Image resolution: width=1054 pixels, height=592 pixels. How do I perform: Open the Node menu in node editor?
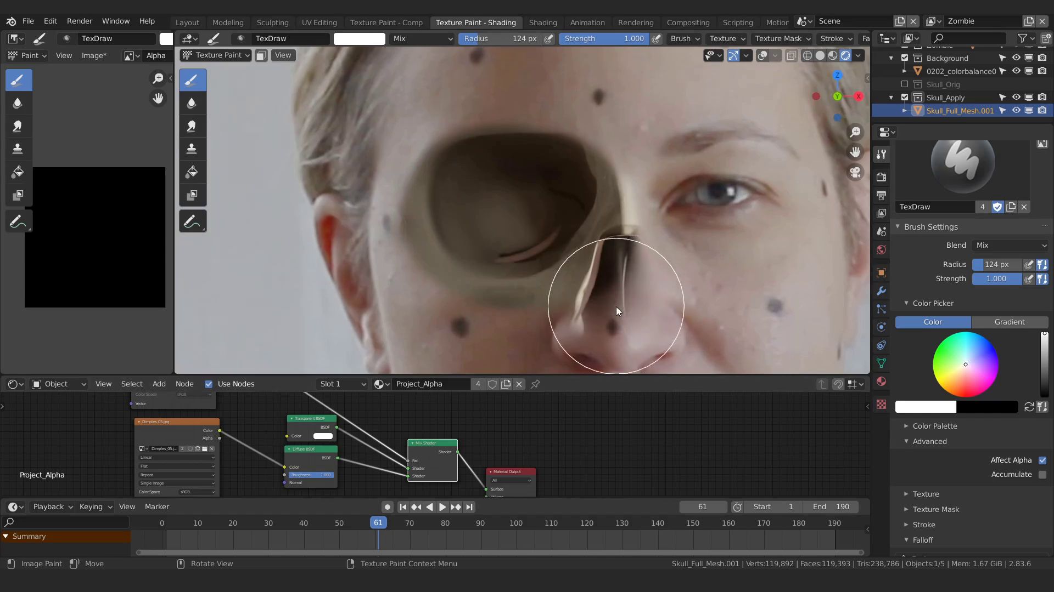click(x=184, y=384)
